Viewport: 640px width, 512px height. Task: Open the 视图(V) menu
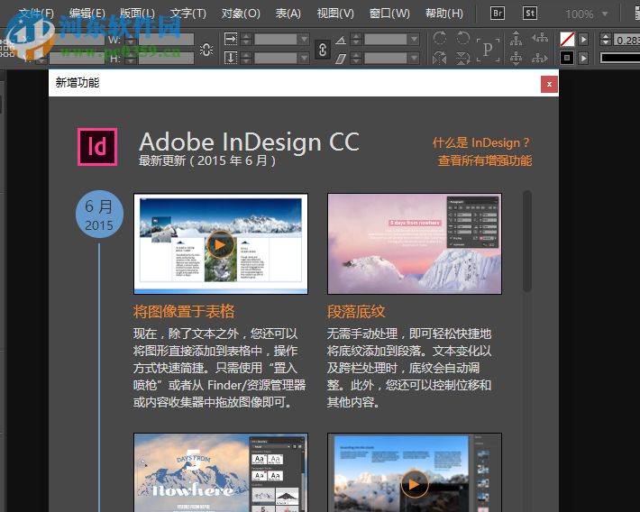click(x=335, y=14)
